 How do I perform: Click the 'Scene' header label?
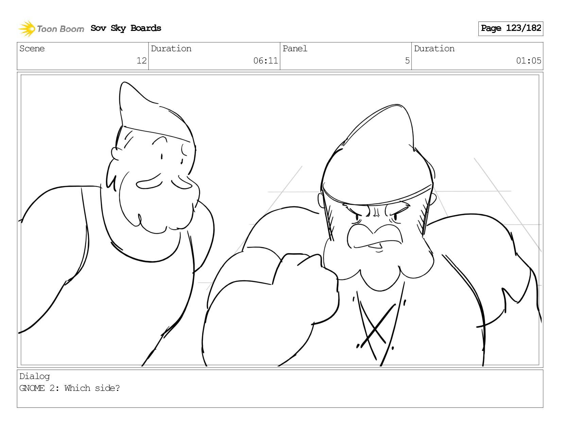(x=32, y=49)
